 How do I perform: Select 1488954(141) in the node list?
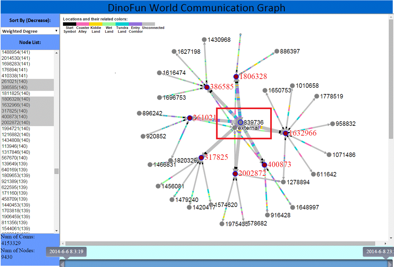(16, 52)
